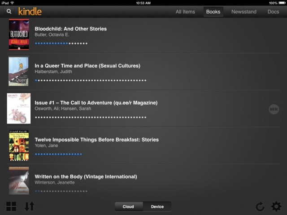Tap author "Yolen, Jane"
This screenshot has height=215, width=287.
pyautogui.click(x=46, y=146)
